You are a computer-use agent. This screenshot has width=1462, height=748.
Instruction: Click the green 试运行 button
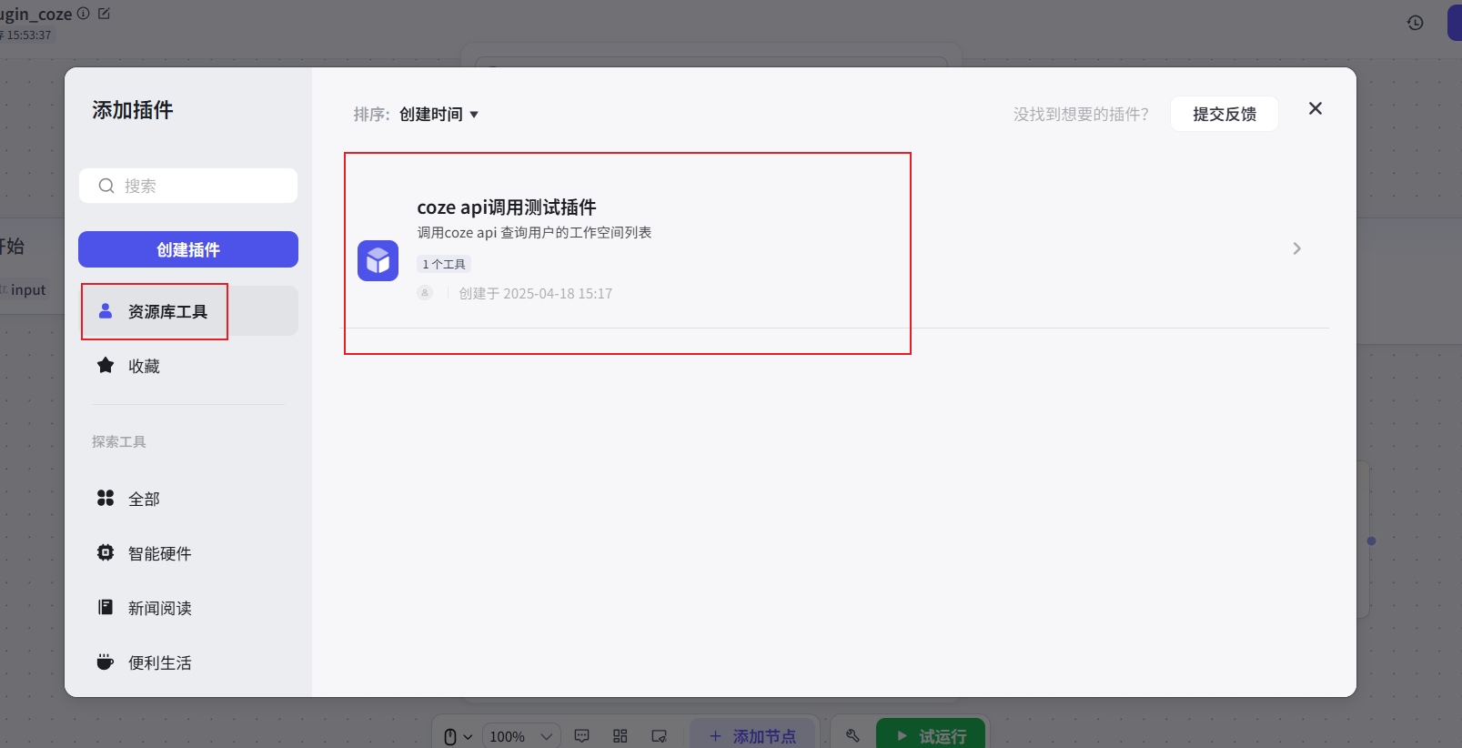[x=931, y=735]
